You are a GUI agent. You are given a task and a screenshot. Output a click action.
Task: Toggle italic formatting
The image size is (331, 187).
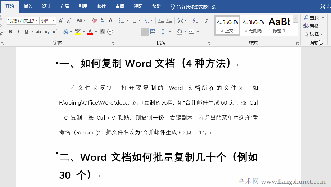coord(18,32)
